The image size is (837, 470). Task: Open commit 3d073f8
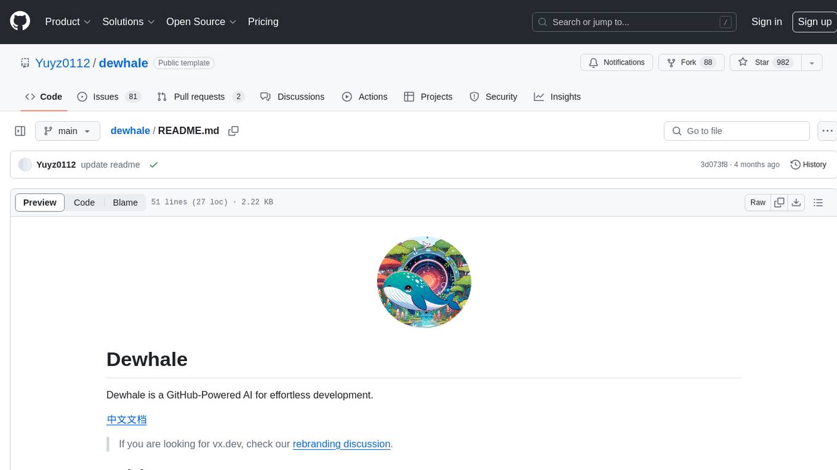click(714, 165)
